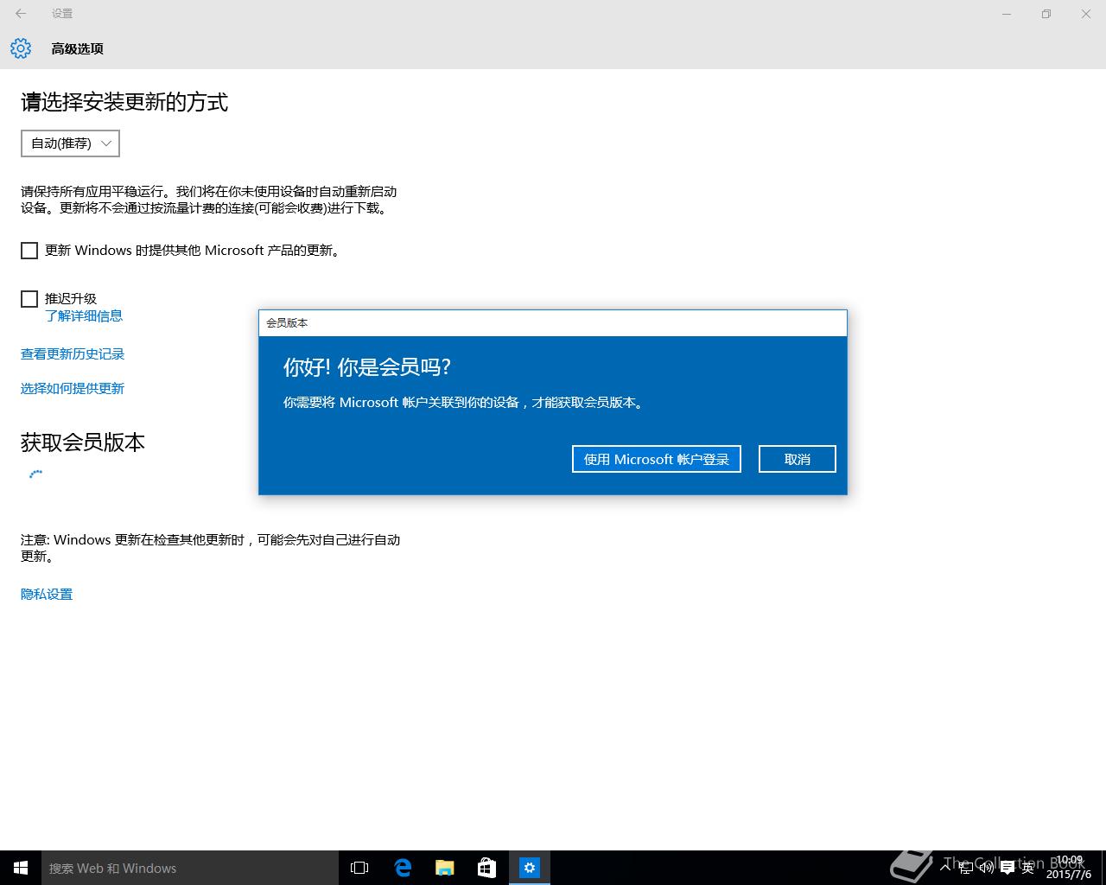Click the 搜索 Web 和 Windows search box
Screen dimensions: 1106x885
190,868
